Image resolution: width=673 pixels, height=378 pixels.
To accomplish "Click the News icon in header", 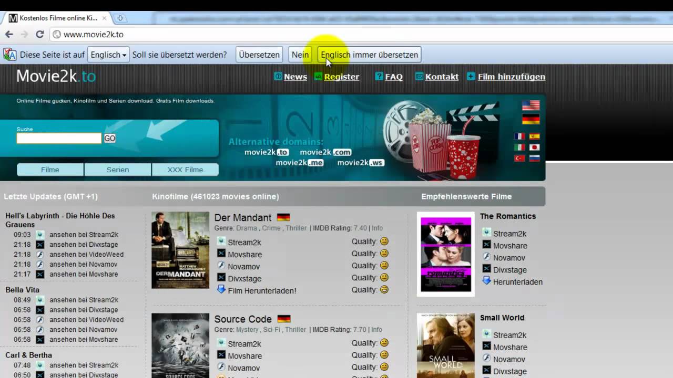I will [278, 76].
